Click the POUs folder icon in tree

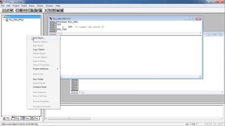click(4, 17)
